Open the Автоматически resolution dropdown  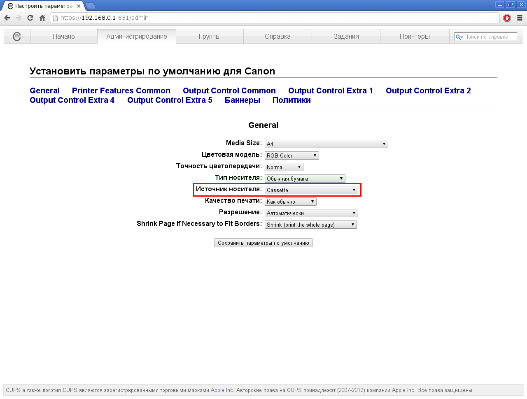click(311, 213)
